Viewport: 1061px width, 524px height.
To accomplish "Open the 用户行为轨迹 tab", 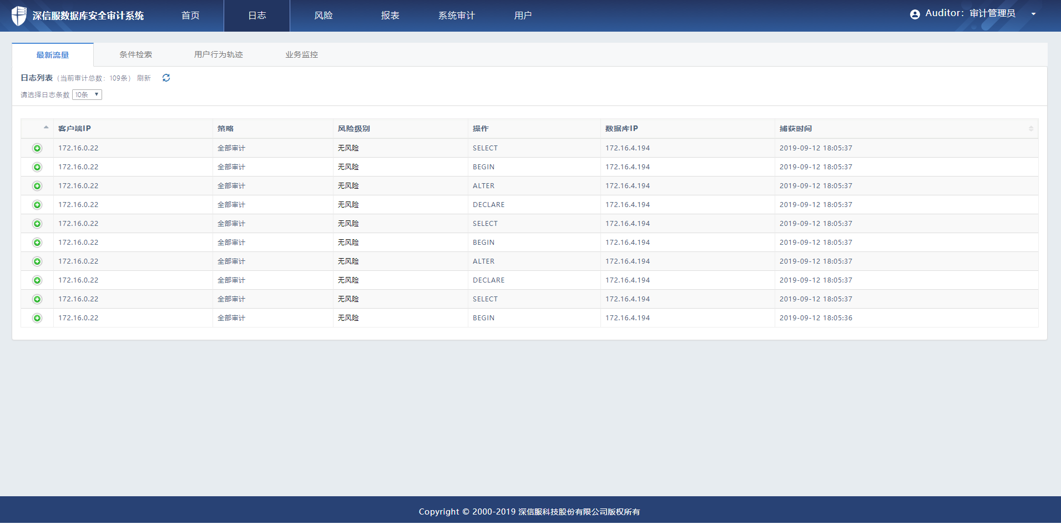I will [x=218, y=54].
